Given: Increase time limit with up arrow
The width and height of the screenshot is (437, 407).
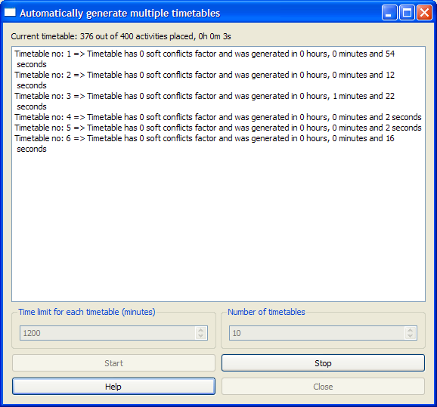Looking at the screenshot, I should pyautogui.click(x=200, y=330).
